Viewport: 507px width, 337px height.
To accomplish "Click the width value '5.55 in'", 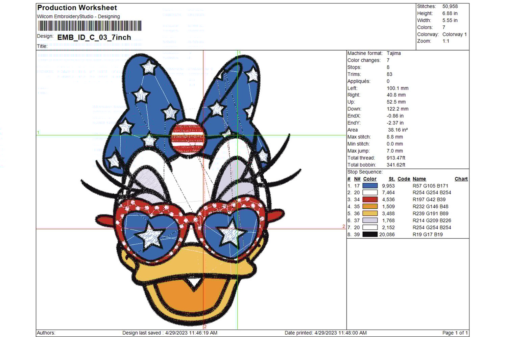I will tap(450, 20).
